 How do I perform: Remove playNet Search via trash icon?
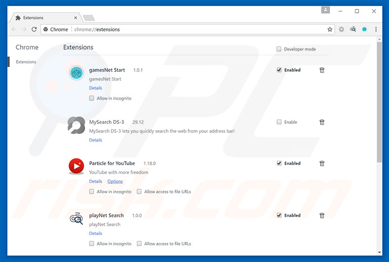tap(322, 215)
